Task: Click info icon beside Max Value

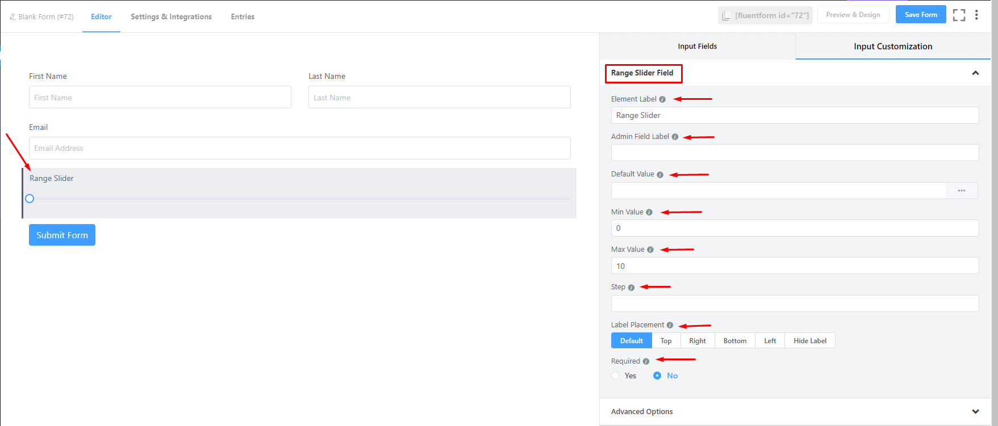Action: (x=650, y=250)
